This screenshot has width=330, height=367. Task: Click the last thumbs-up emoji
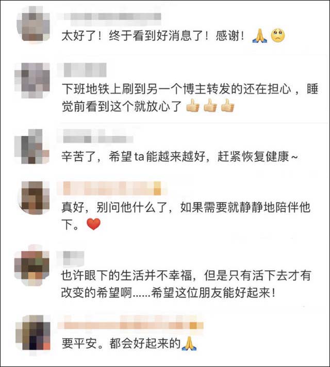(x=227, y=106)
